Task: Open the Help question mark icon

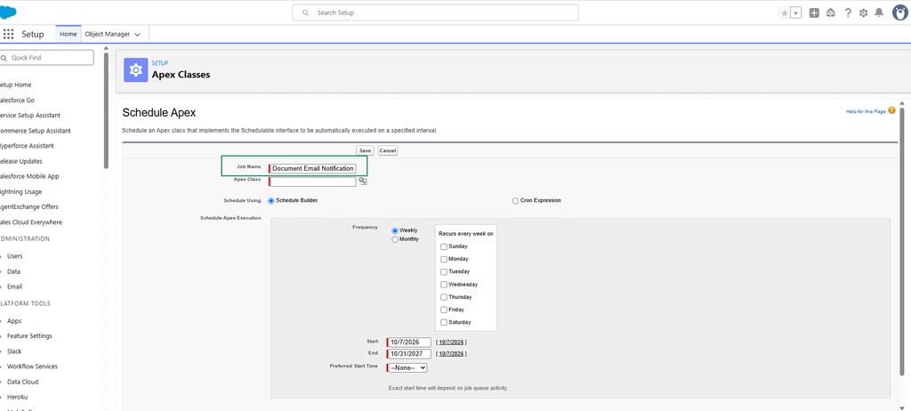Action: (x=848, y=12)
